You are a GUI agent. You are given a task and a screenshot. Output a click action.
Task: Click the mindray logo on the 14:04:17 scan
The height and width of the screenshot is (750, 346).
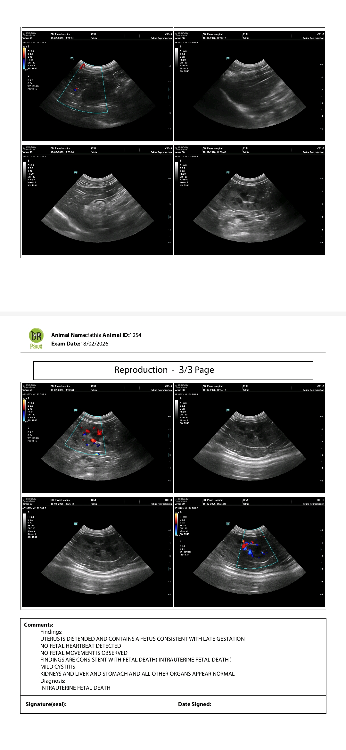(x=182, y=386)
